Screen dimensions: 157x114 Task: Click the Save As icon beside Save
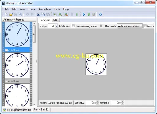click(21, 14)
